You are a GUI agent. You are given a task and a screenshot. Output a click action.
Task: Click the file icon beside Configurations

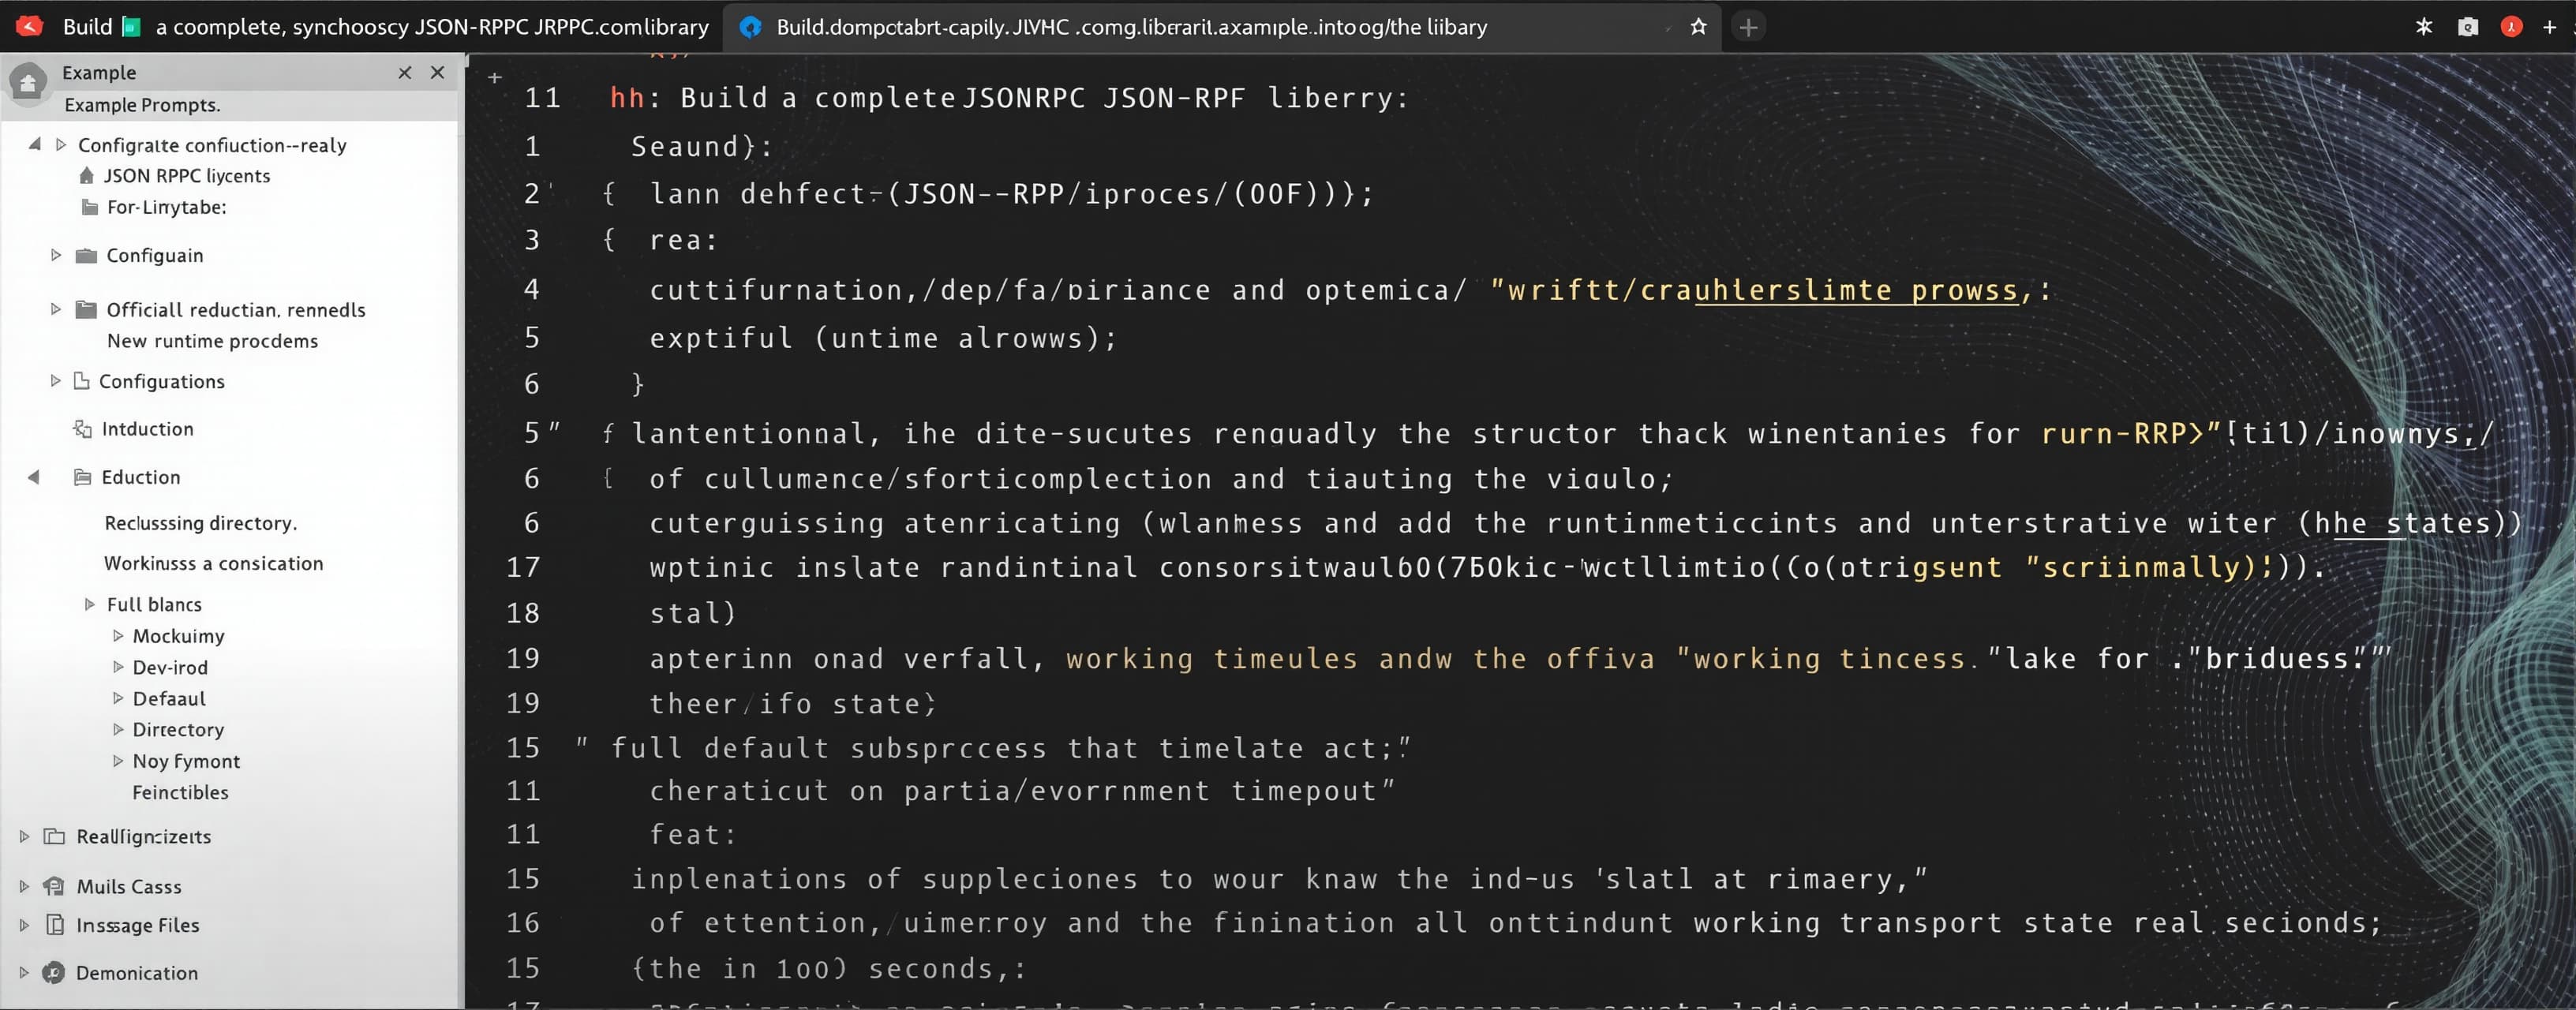pyautogui.click(x=82, y=380)
